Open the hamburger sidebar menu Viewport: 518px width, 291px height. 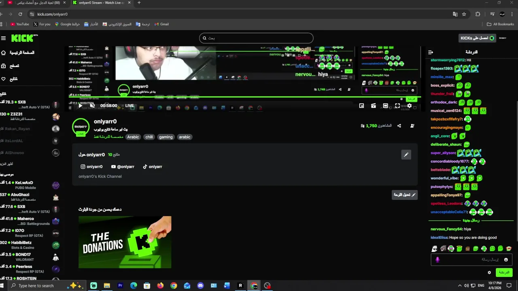3,38
